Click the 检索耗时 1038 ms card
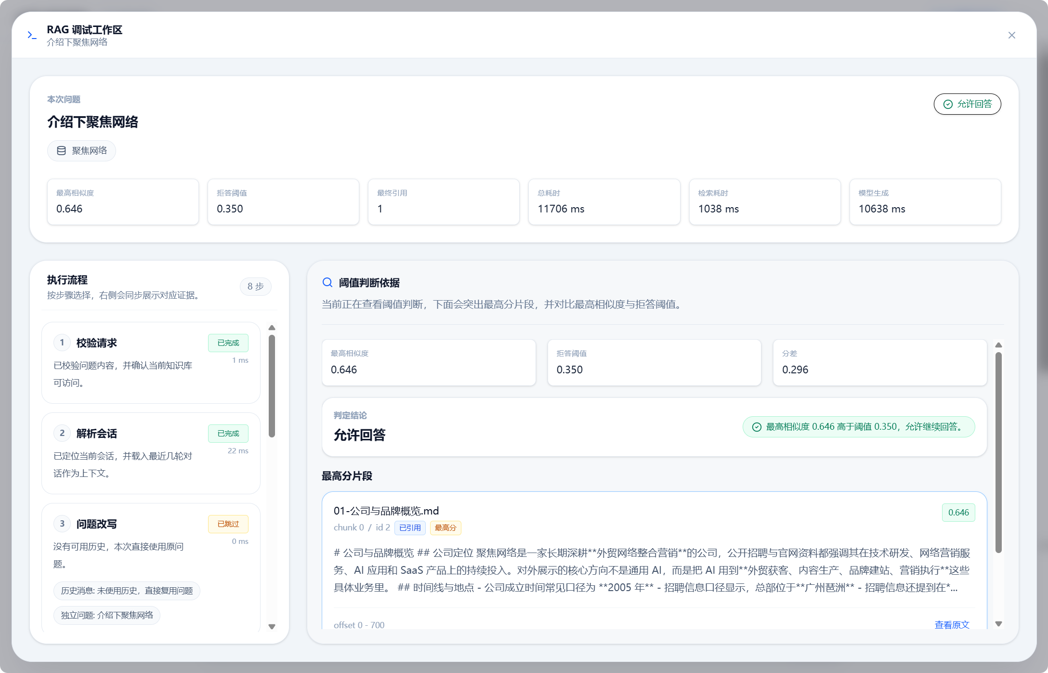The image size is (1048, 673). click(x=765, y=202)
